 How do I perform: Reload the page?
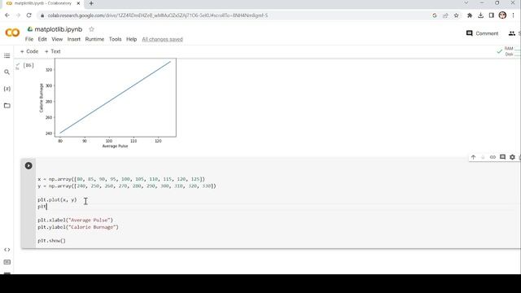tap(29, 15)
